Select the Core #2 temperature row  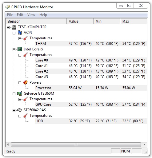click(91, 71)
